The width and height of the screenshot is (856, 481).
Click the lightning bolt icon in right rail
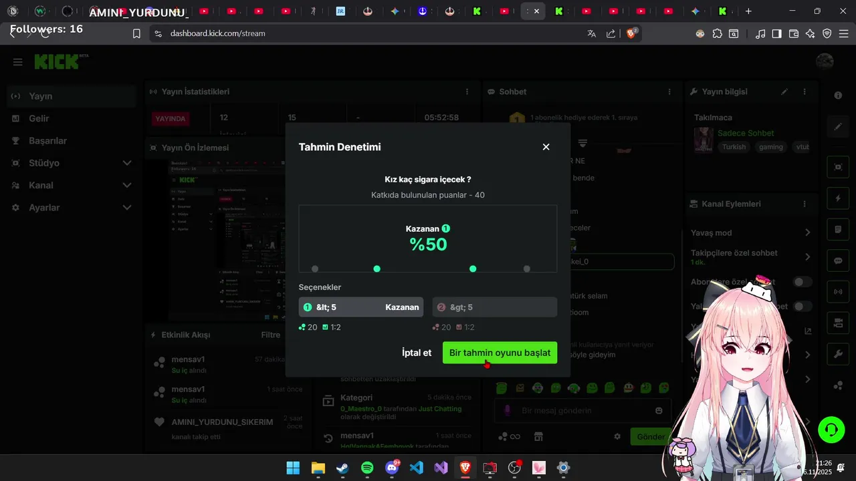tap(838, 198)
